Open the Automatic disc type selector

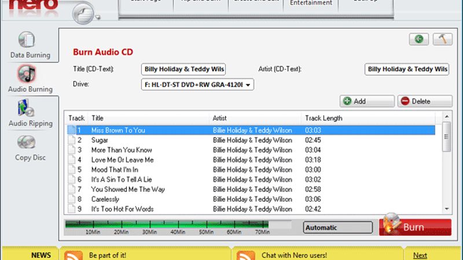(338, 228)
